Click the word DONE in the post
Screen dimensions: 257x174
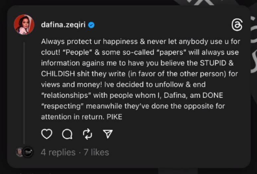pyautogui.click(x=213, y=95)
